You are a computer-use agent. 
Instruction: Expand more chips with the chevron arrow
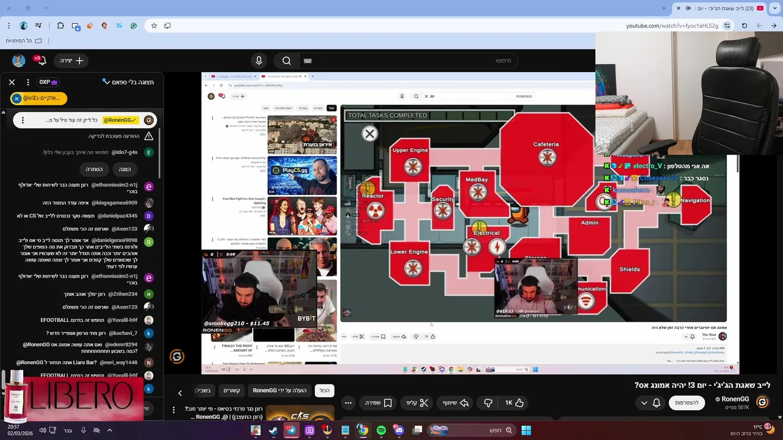(x=180, y=393)
